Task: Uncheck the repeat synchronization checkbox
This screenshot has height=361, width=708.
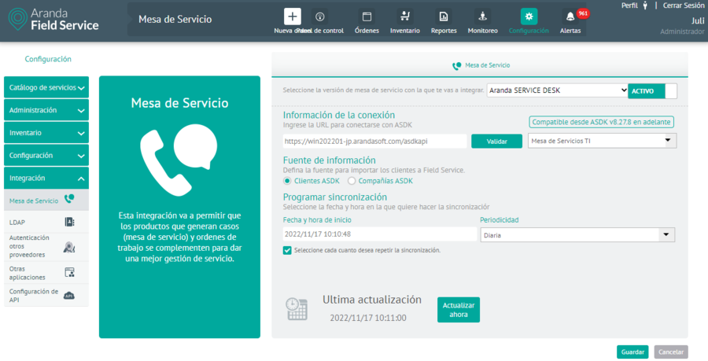Action: pos(286,250)
